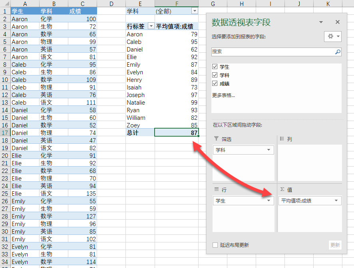Open the 学科 (全部) filter dropdown
This screenshot has width=354, height=268.
point(194,11)
